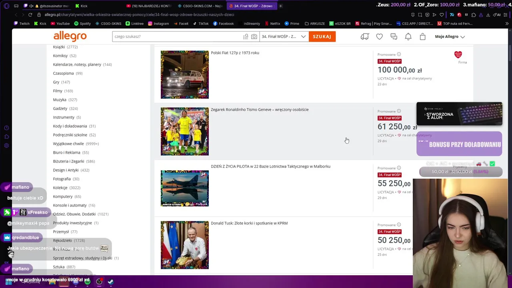The image size is (512, 288).
Task: Click the barcode list icon in search box
Action: (246, 37)
